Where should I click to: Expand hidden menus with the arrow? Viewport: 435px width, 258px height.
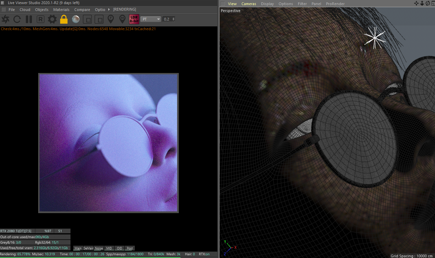pos(109,10)
